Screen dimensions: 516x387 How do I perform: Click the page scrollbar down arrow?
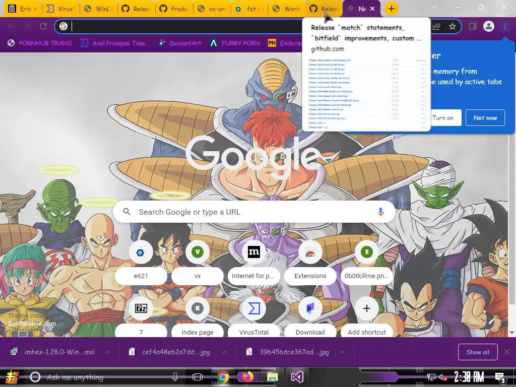point(511,333)
